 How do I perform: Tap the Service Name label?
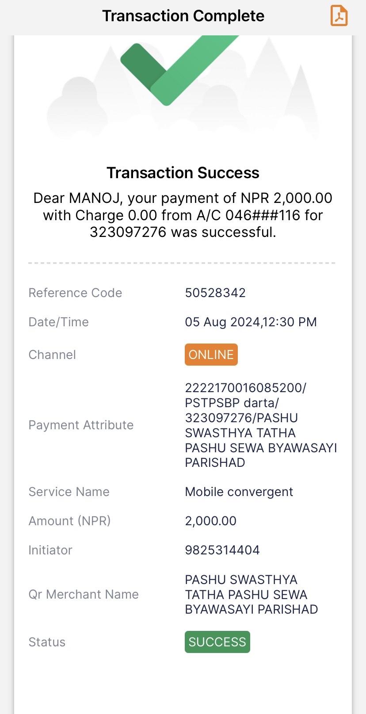click(69, 492)
